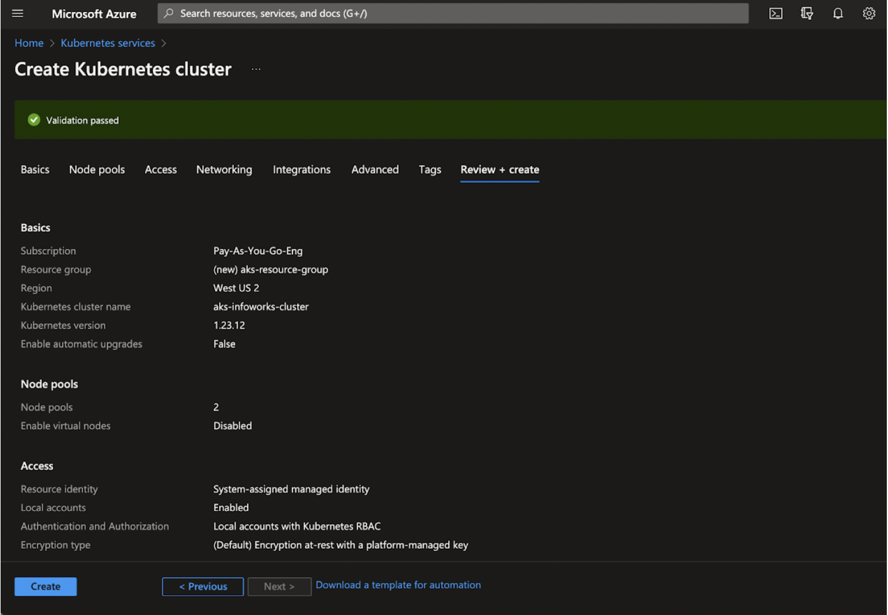
Task: Go to the Home breadcrumb
Action: 29,43
